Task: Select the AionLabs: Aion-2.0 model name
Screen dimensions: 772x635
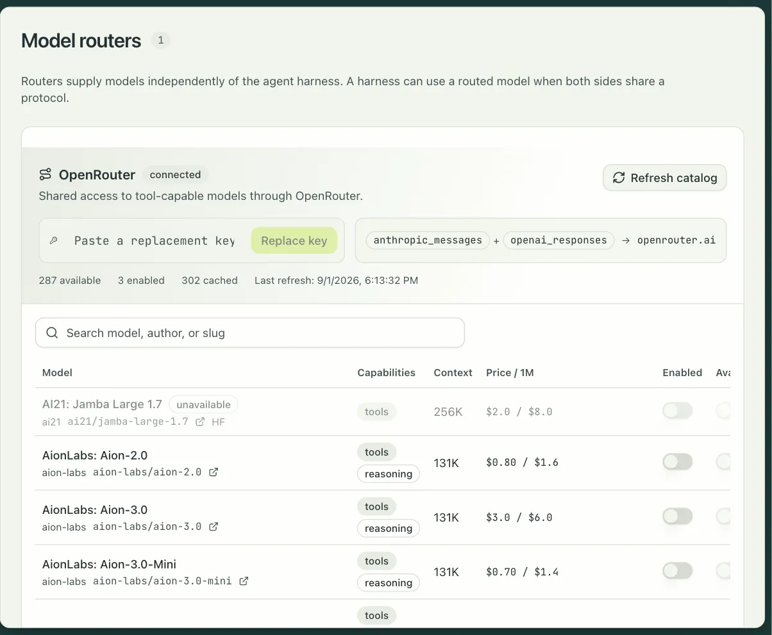Action: (x=95, y=455)
